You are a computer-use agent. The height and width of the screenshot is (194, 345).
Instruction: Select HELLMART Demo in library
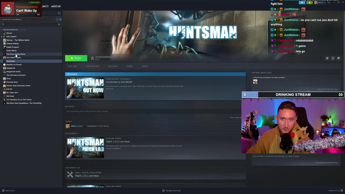tap(13, 58)
